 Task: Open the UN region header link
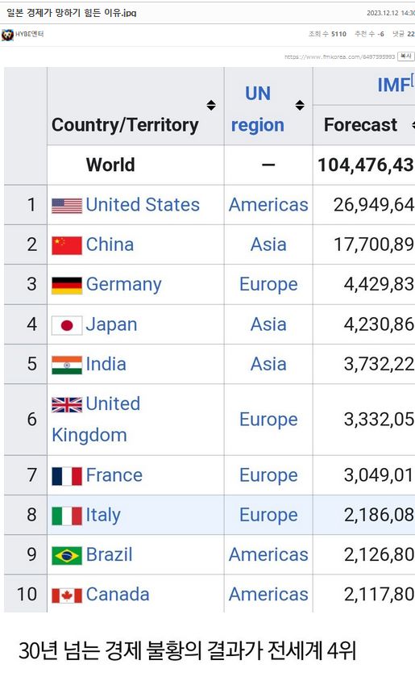click(258, 109)
